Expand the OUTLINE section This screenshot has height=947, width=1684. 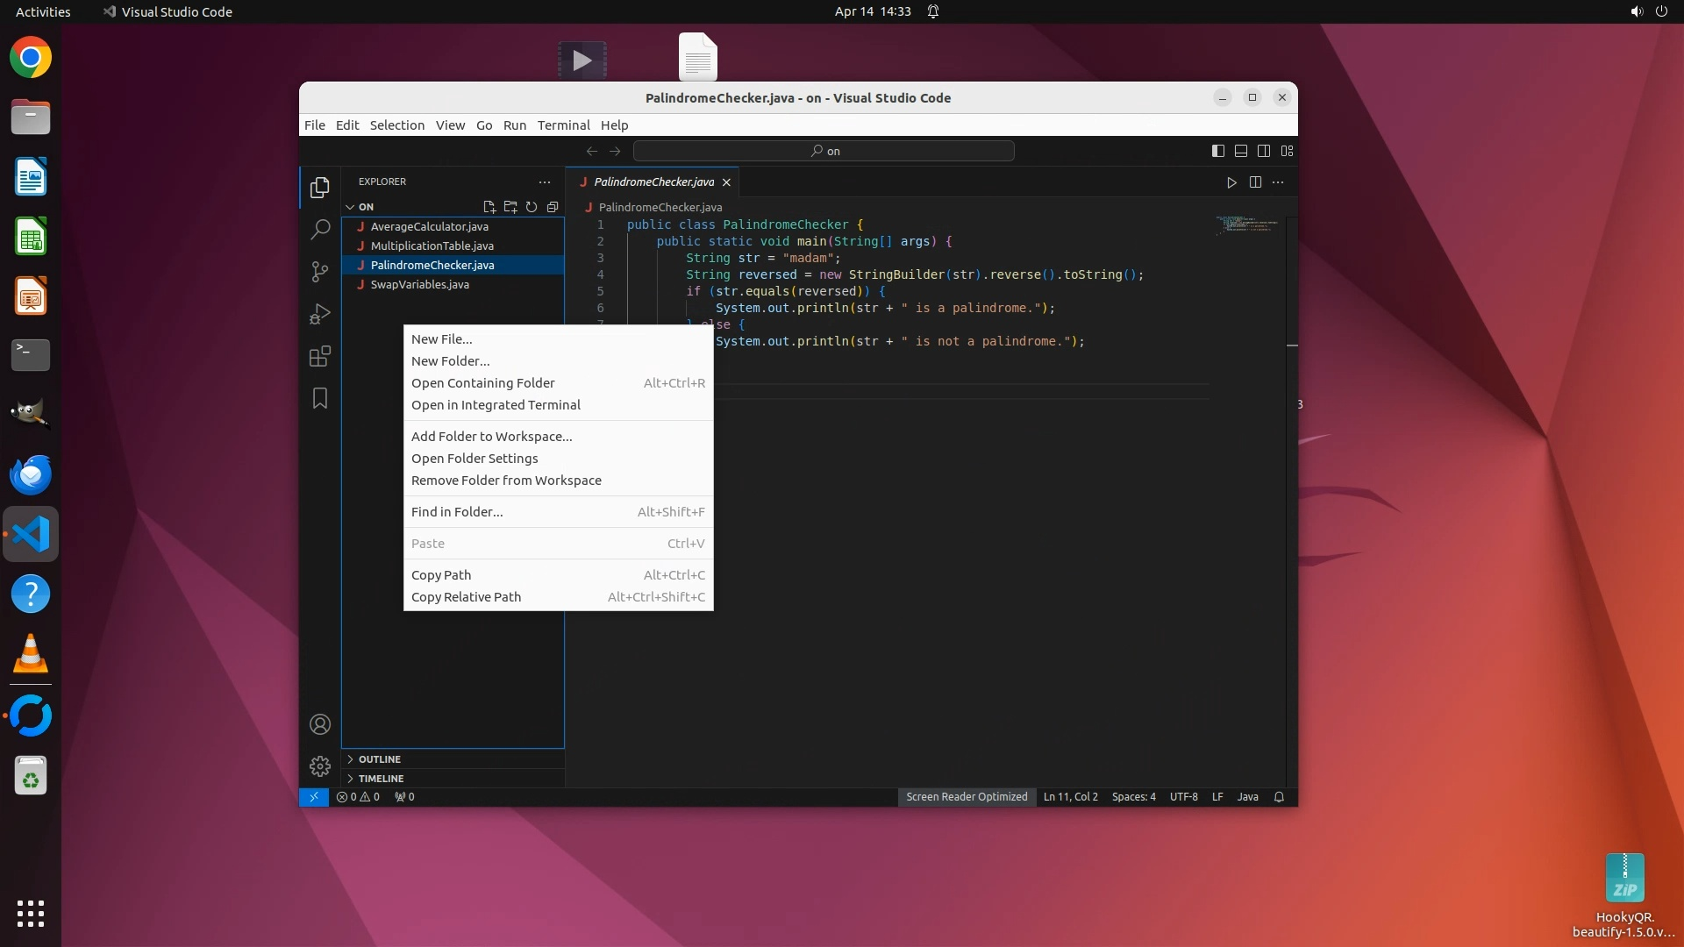[x=379, y=759]
